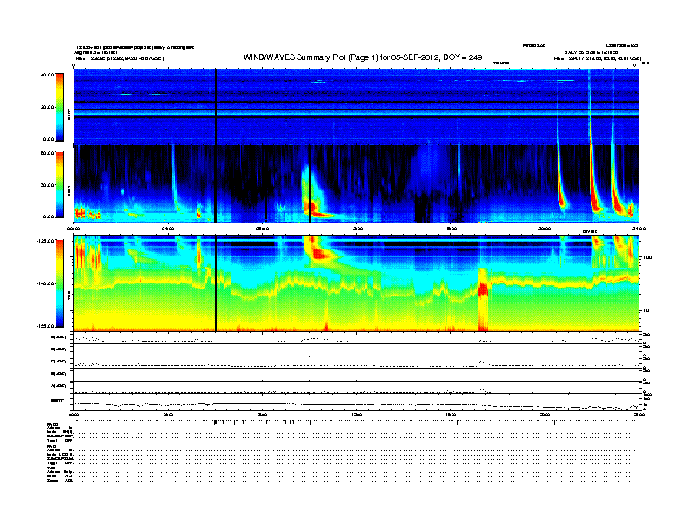
Task: Click the RAD2 rainbow color scale bar
Action: pyautogui.click(x=59, y=107)
